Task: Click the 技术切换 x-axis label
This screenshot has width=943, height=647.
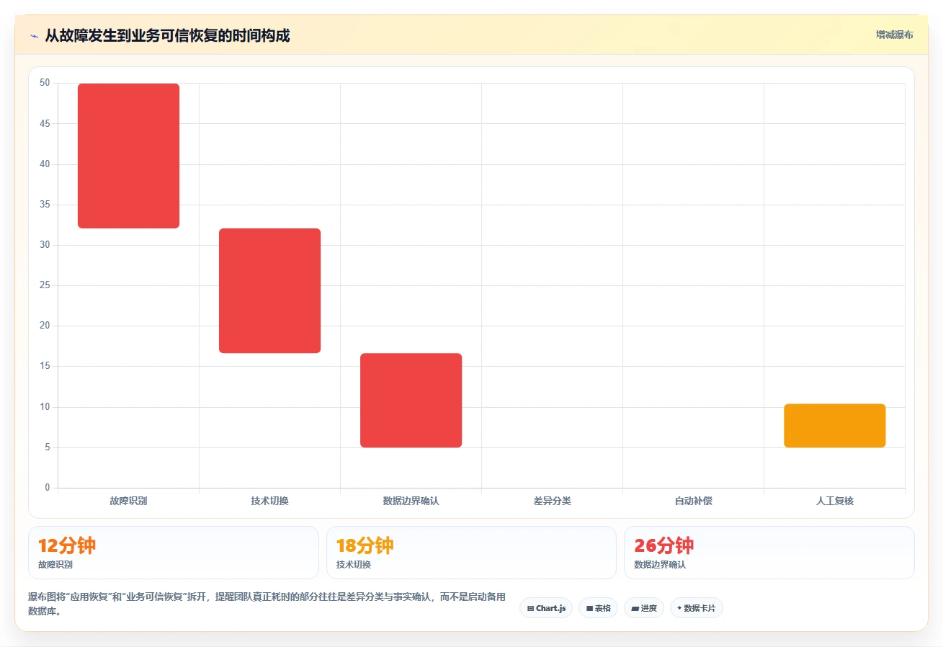Action: tap(269, 501)
